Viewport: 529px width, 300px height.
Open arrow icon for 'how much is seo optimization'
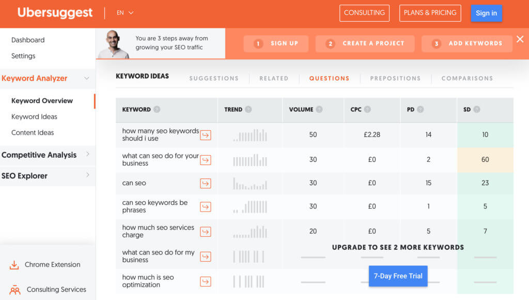point(206,281)
